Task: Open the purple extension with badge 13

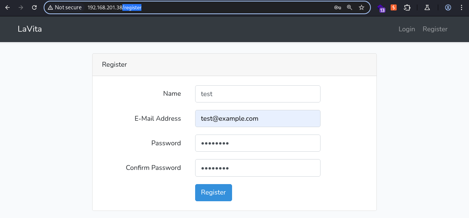Action: point(381,8)
